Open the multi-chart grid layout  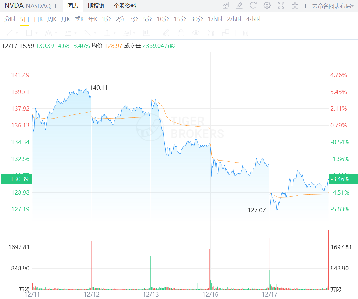tap(295, 6)
